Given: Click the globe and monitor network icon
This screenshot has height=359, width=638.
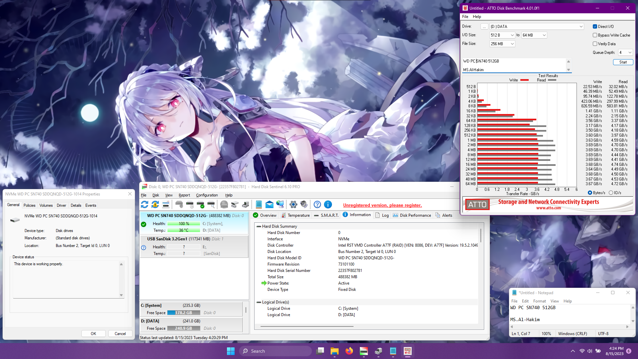Looking at the screenshot, I should click(280, 204).
